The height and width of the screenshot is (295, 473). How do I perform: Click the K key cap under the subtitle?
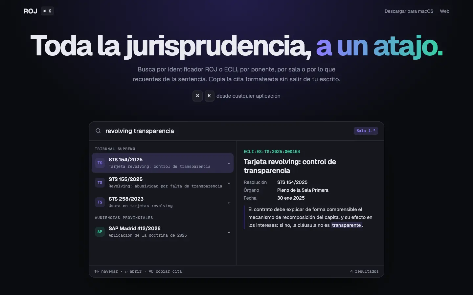pyautogui.click(x=210, y=96)
